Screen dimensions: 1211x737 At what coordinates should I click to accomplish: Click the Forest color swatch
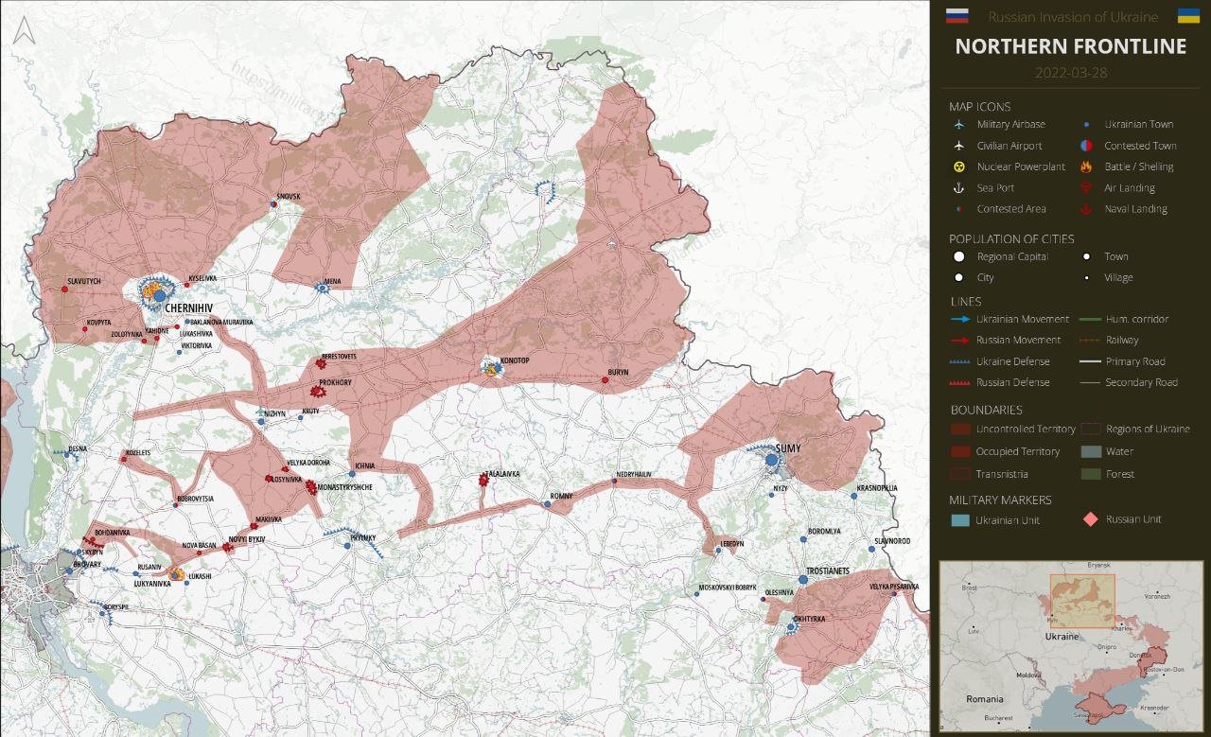pos(1091,474)
